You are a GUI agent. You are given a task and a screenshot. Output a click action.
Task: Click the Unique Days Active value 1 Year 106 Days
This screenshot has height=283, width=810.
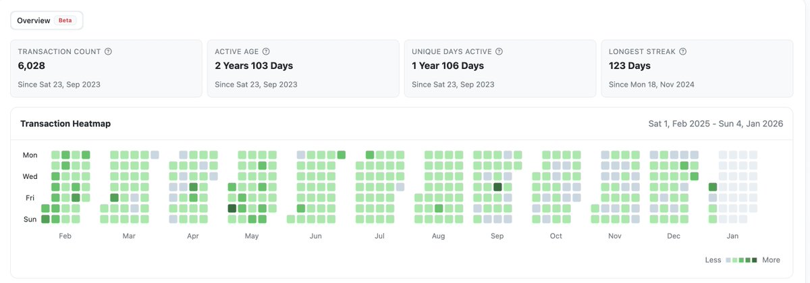click(448, 66)
